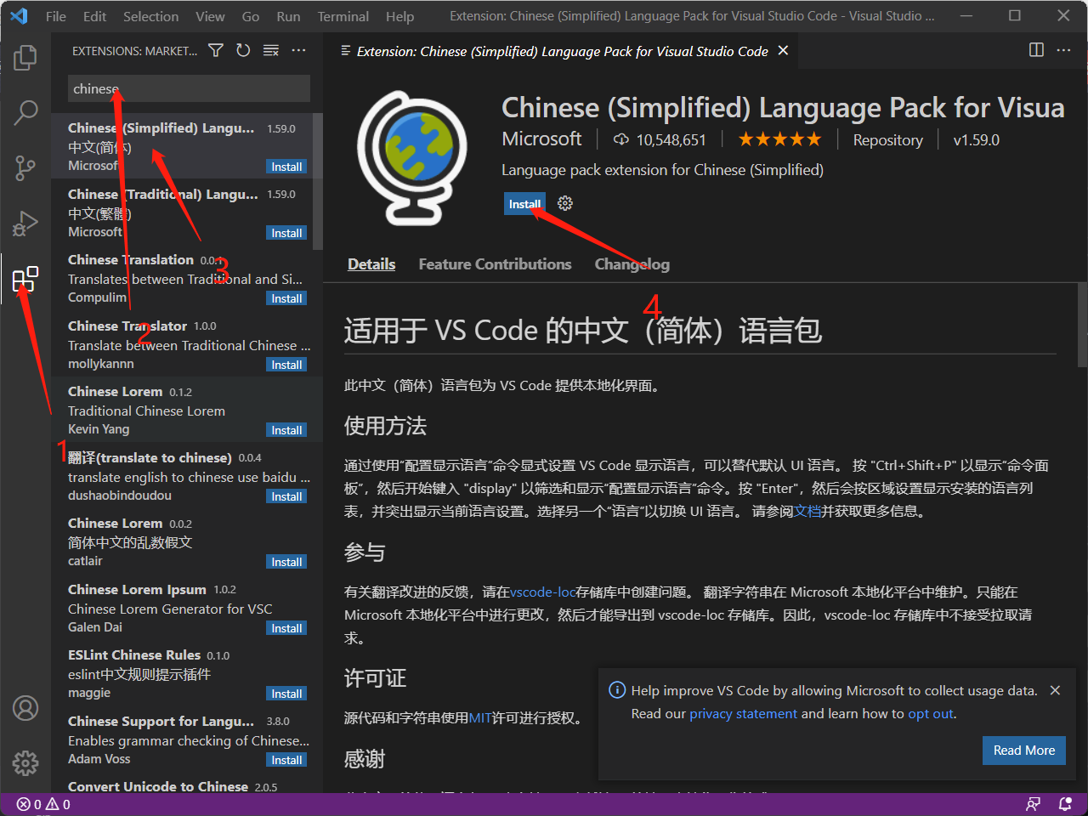1088x816 pixels.
Task: Open feedback icon in status bar
Action: click(x=1034, y=804)
